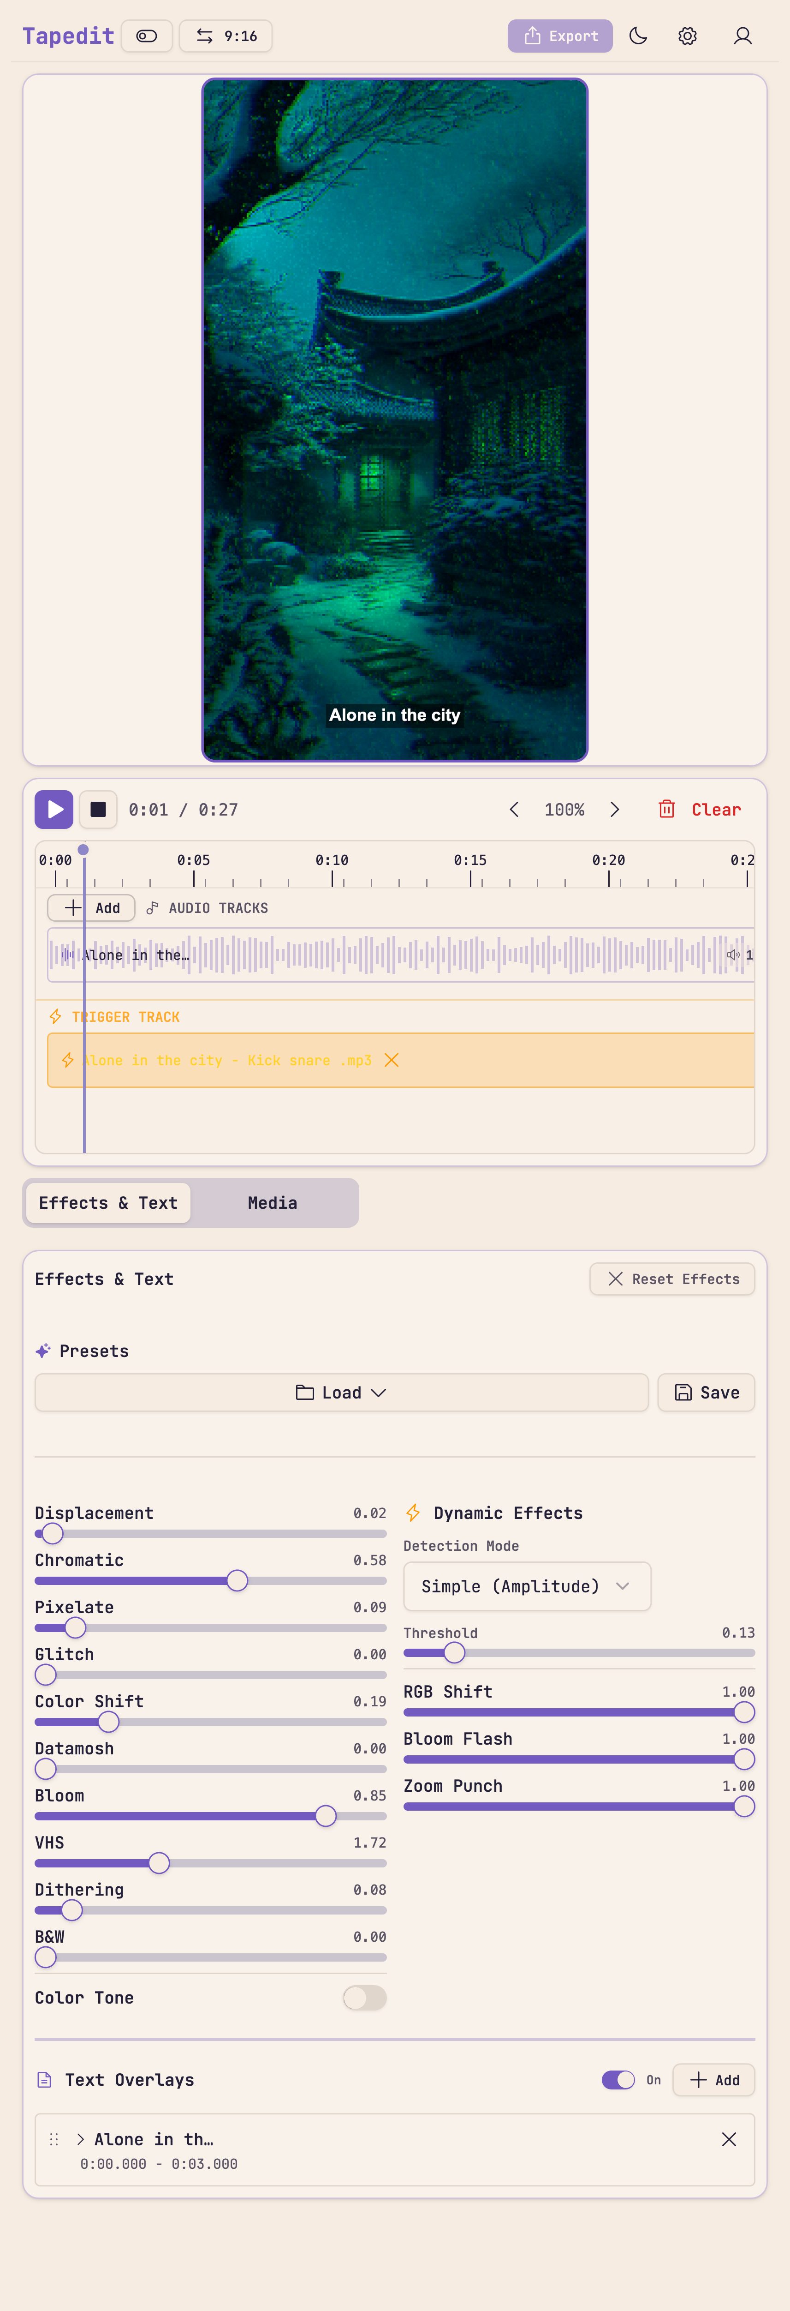This screenshot has height=2311, width=790.
Task: Switch to dark mode moon icon
Action: coord(638,36)
